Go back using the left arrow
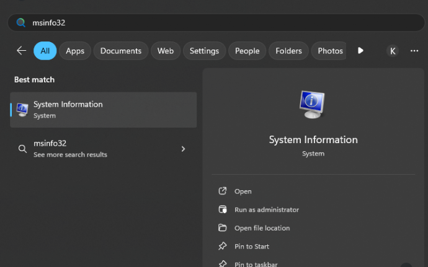Image resolution: width=428 pixels, height=267 pixels. tap(21, 51)
